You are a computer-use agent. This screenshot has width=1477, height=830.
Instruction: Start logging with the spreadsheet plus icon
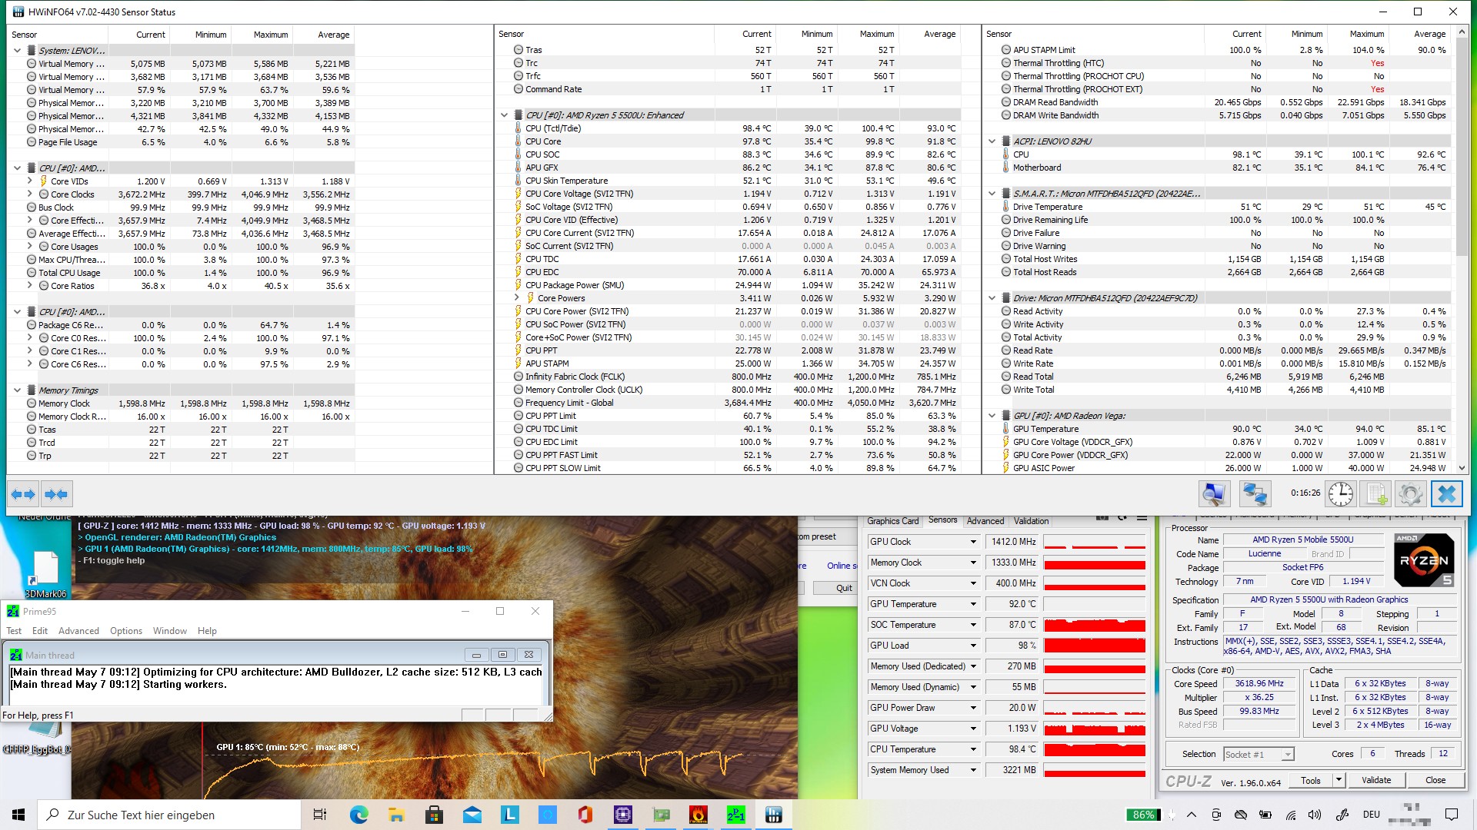click(1375, 494)
